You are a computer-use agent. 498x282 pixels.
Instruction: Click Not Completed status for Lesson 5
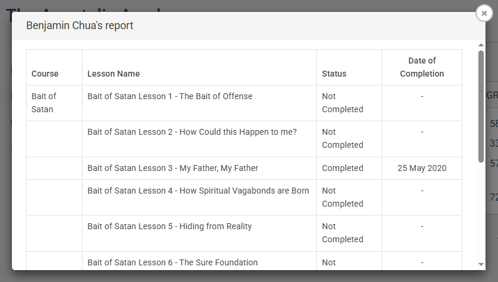(342, 233)
